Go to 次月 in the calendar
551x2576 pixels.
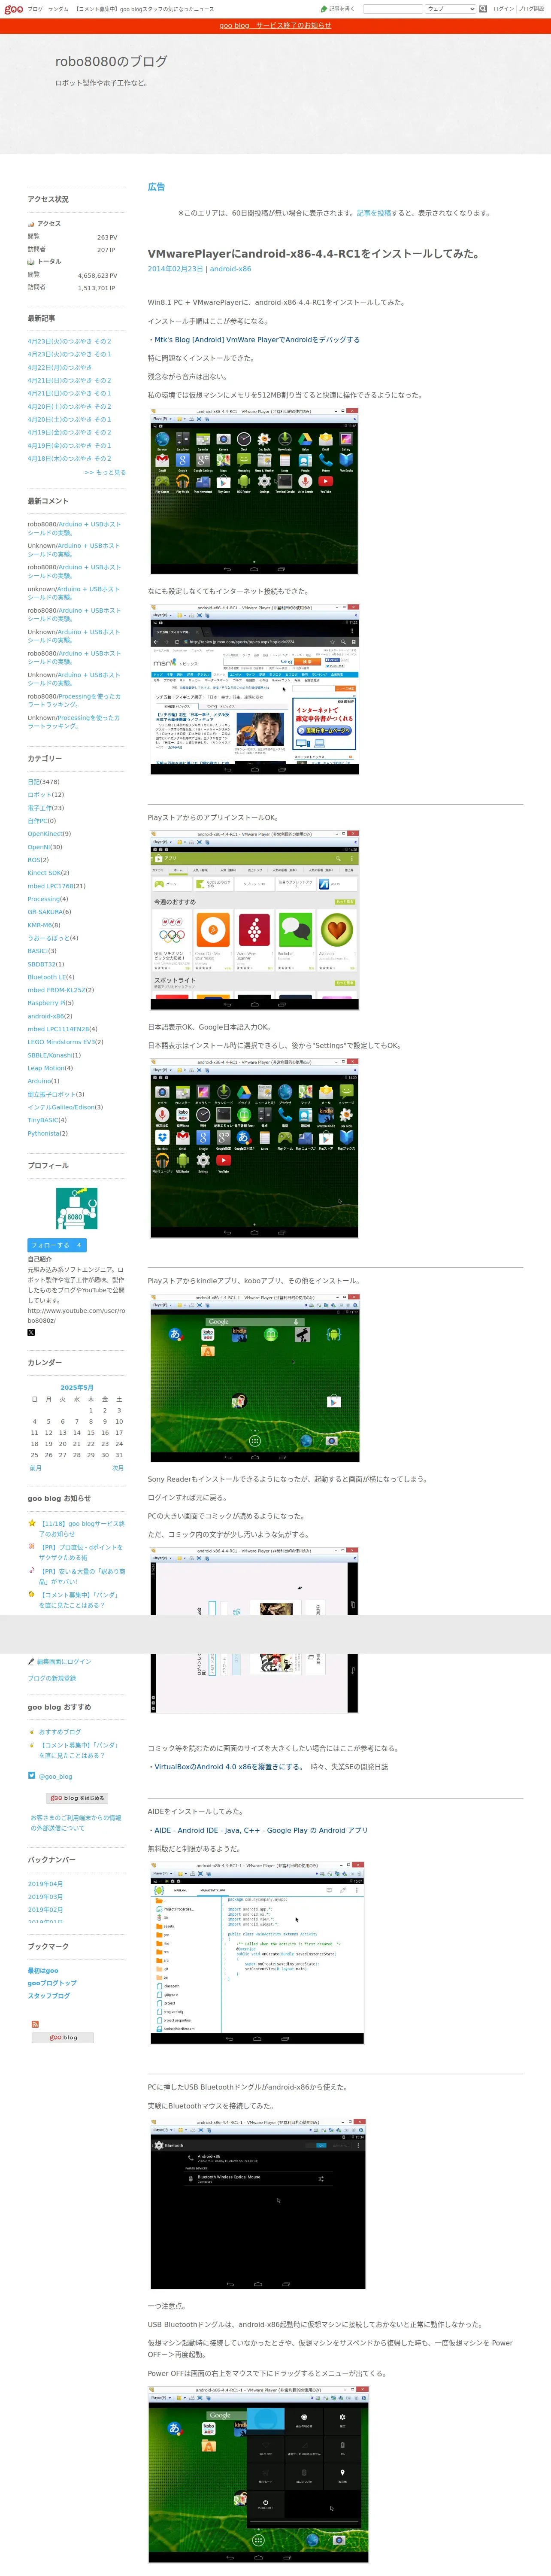[x=118, y=1468]
